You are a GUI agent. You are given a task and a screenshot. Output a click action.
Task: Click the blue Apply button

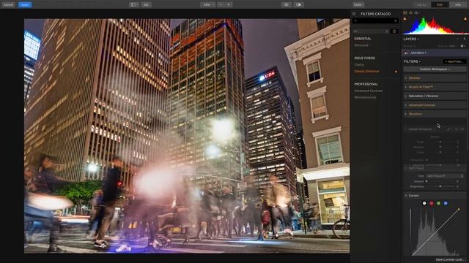[25, 5]
